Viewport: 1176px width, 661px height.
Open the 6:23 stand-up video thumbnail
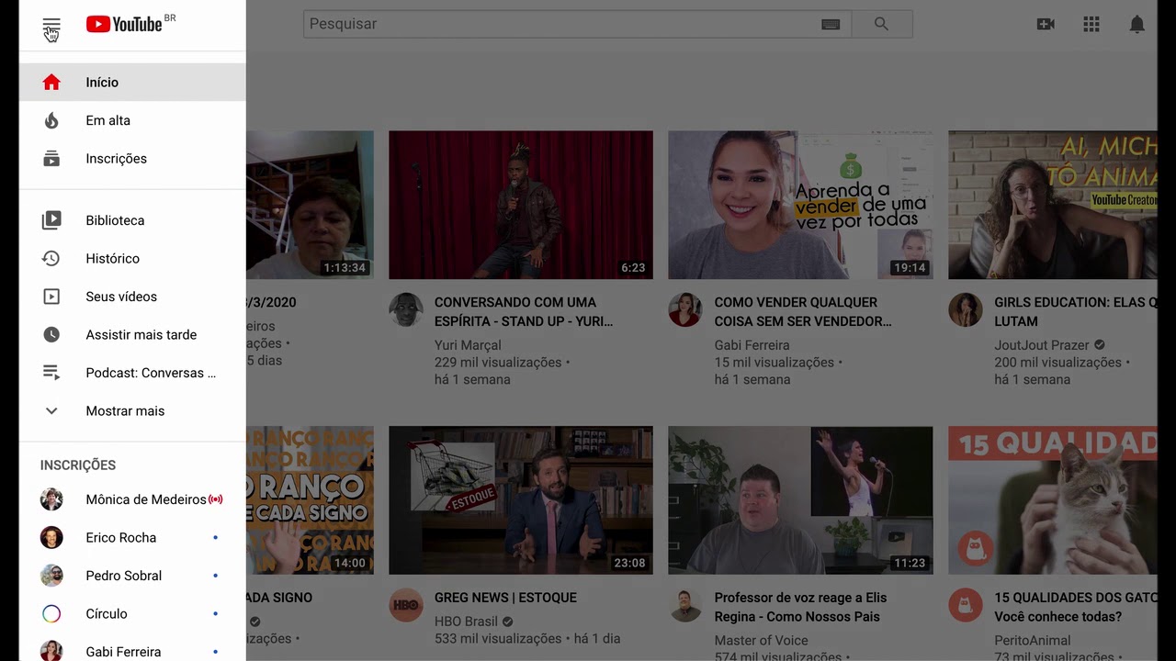tap(521, 205)
